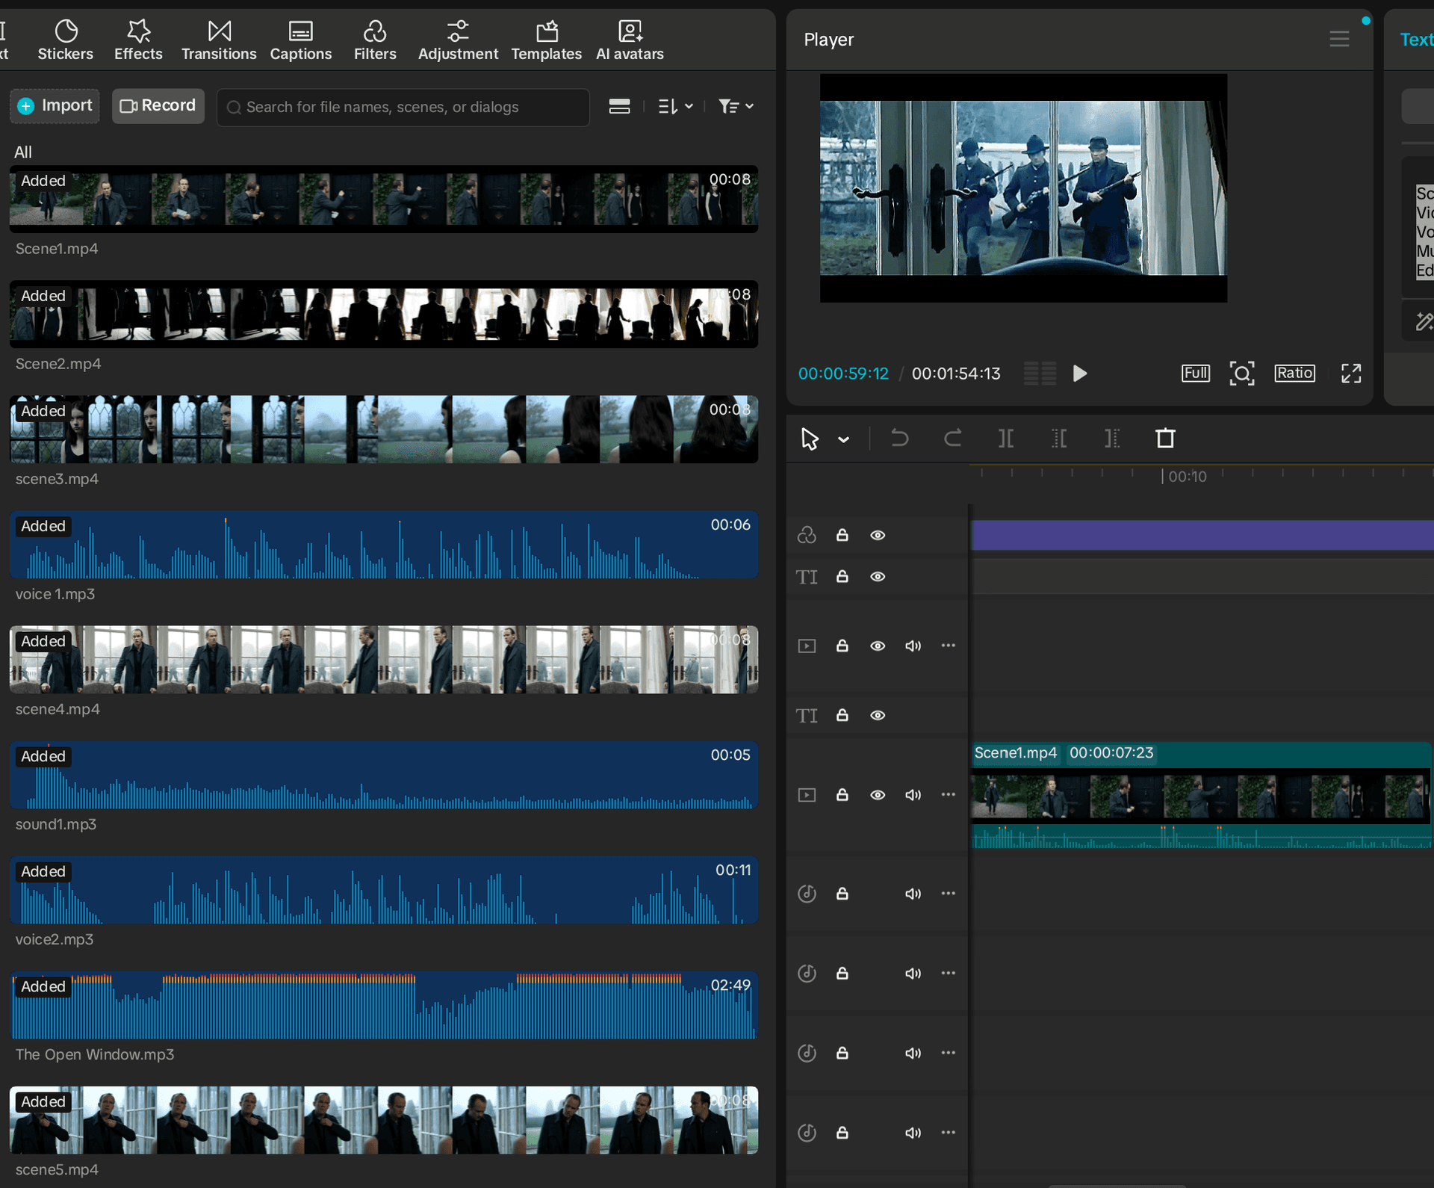Choose the Select arrow tool

point(810,439)
